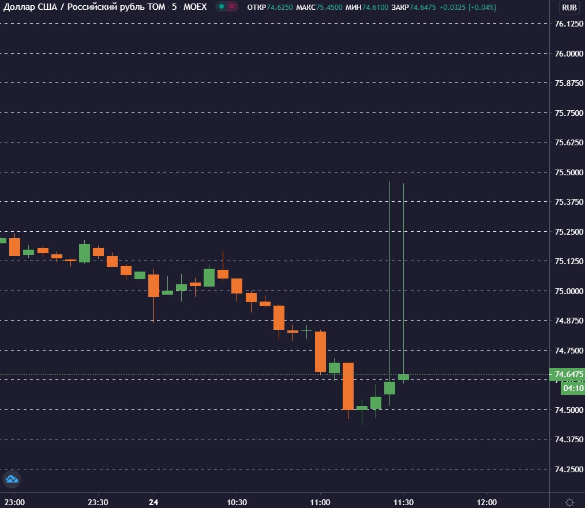585x508 pixels.
Task: Click the 23:00 time axis label
Action: pyautogui.click(x=14, y=502)
